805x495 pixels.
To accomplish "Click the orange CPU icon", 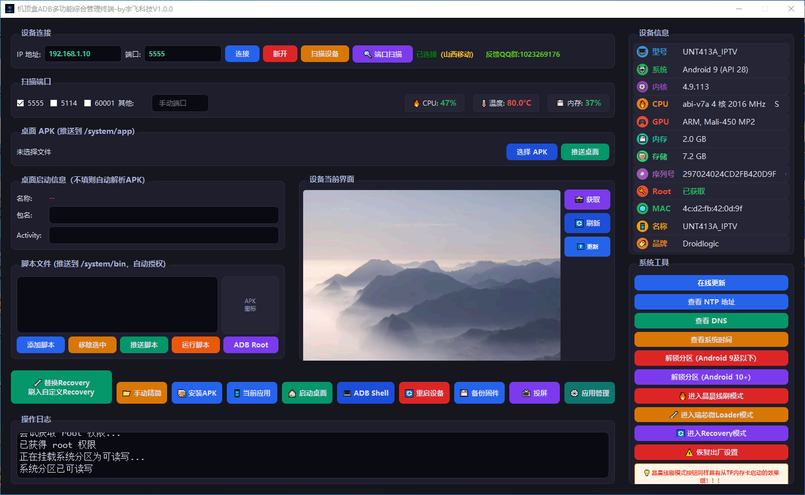I will [643, 104].
